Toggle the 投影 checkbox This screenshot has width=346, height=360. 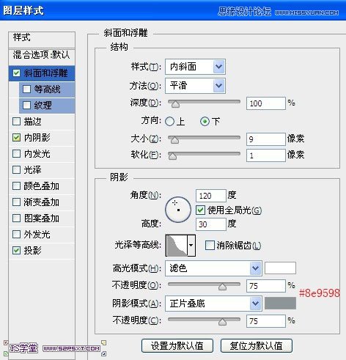click(x=16, y=251)
